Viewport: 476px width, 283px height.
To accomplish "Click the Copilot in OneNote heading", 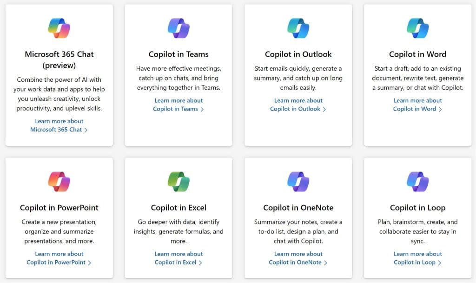I will click(298, 208).
